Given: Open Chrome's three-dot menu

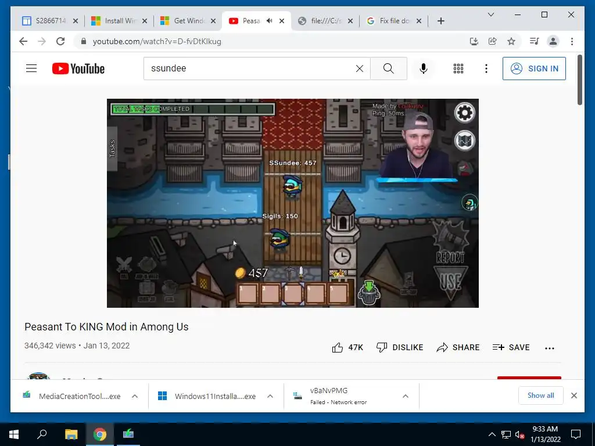Looking at the screenshot, I should (572, 41).
